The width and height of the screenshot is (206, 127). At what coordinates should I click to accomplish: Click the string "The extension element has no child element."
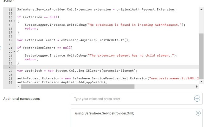tap(131, 56)
